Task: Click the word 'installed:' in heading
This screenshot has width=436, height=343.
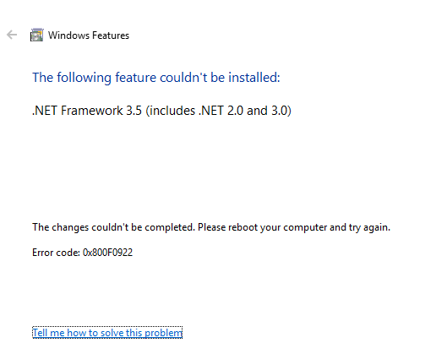Action: pyautogui.click(x=254, y=78)
